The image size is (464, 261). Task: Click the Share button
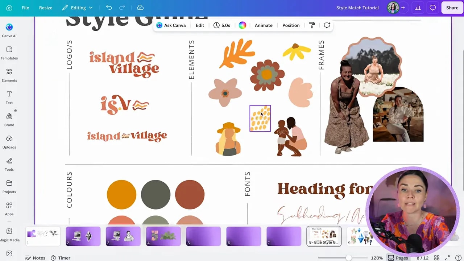pos(452,8)
